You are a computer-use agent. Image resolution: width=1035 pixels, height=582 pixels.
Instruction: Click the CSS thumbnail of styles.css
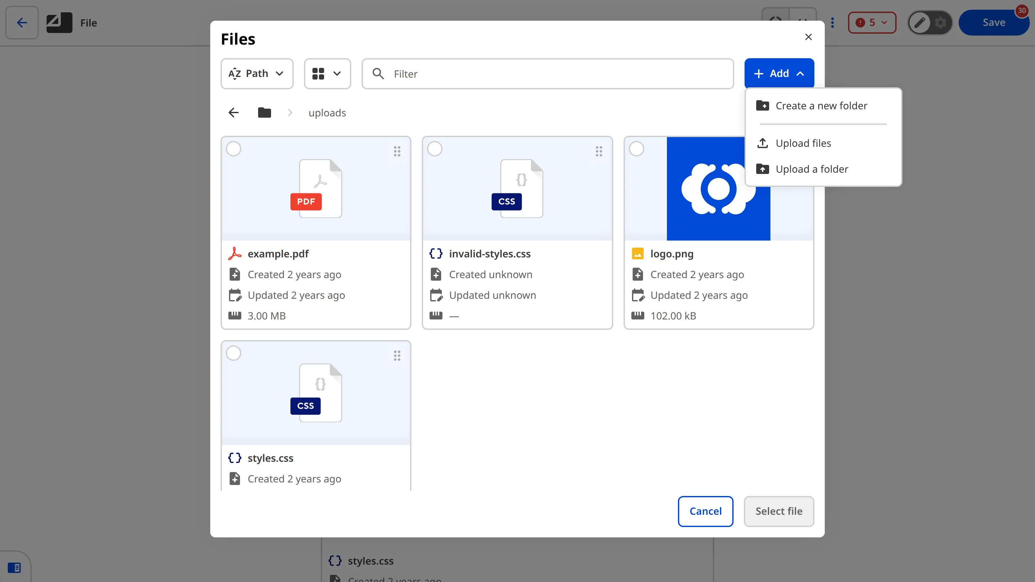click(316, 393)
